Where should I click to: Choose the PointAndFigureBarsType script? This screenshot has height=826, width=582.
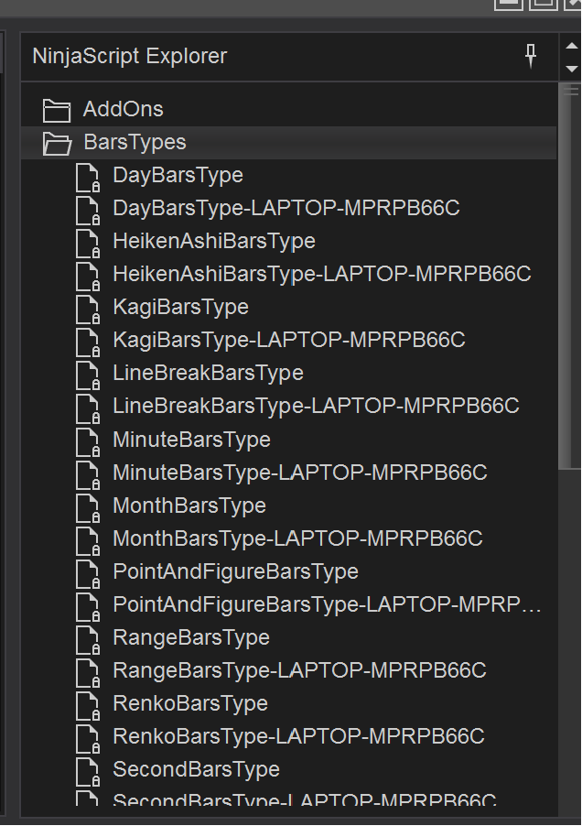tap(236, 571)
